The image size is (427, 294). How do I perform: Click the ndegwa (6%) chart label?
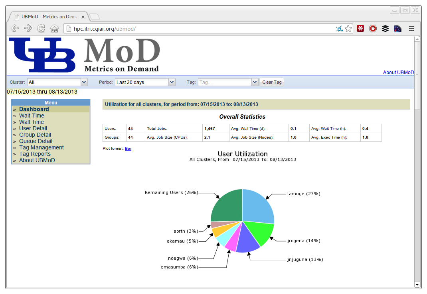[x=183, y=259]
